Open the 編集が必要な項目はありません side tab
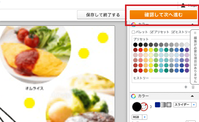Viewport: 199px width, 122px height. [195, 57]
